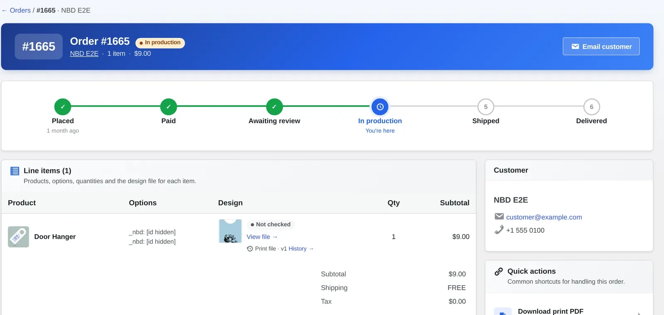This screenshot has width=664, height=315.
Task: Click the Door Hanger product thumbnail
Action: (x=18, y=237)
